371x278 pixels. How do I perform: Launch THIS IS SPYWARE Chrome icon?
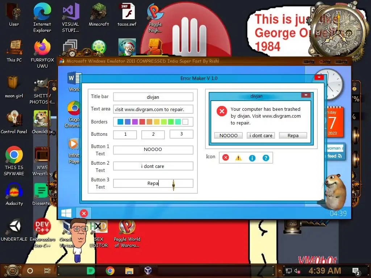[x=14, y=161]
